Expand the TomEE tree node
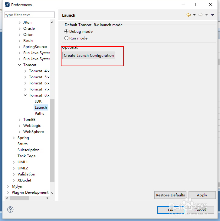The image size is (220, 221). 20,120
